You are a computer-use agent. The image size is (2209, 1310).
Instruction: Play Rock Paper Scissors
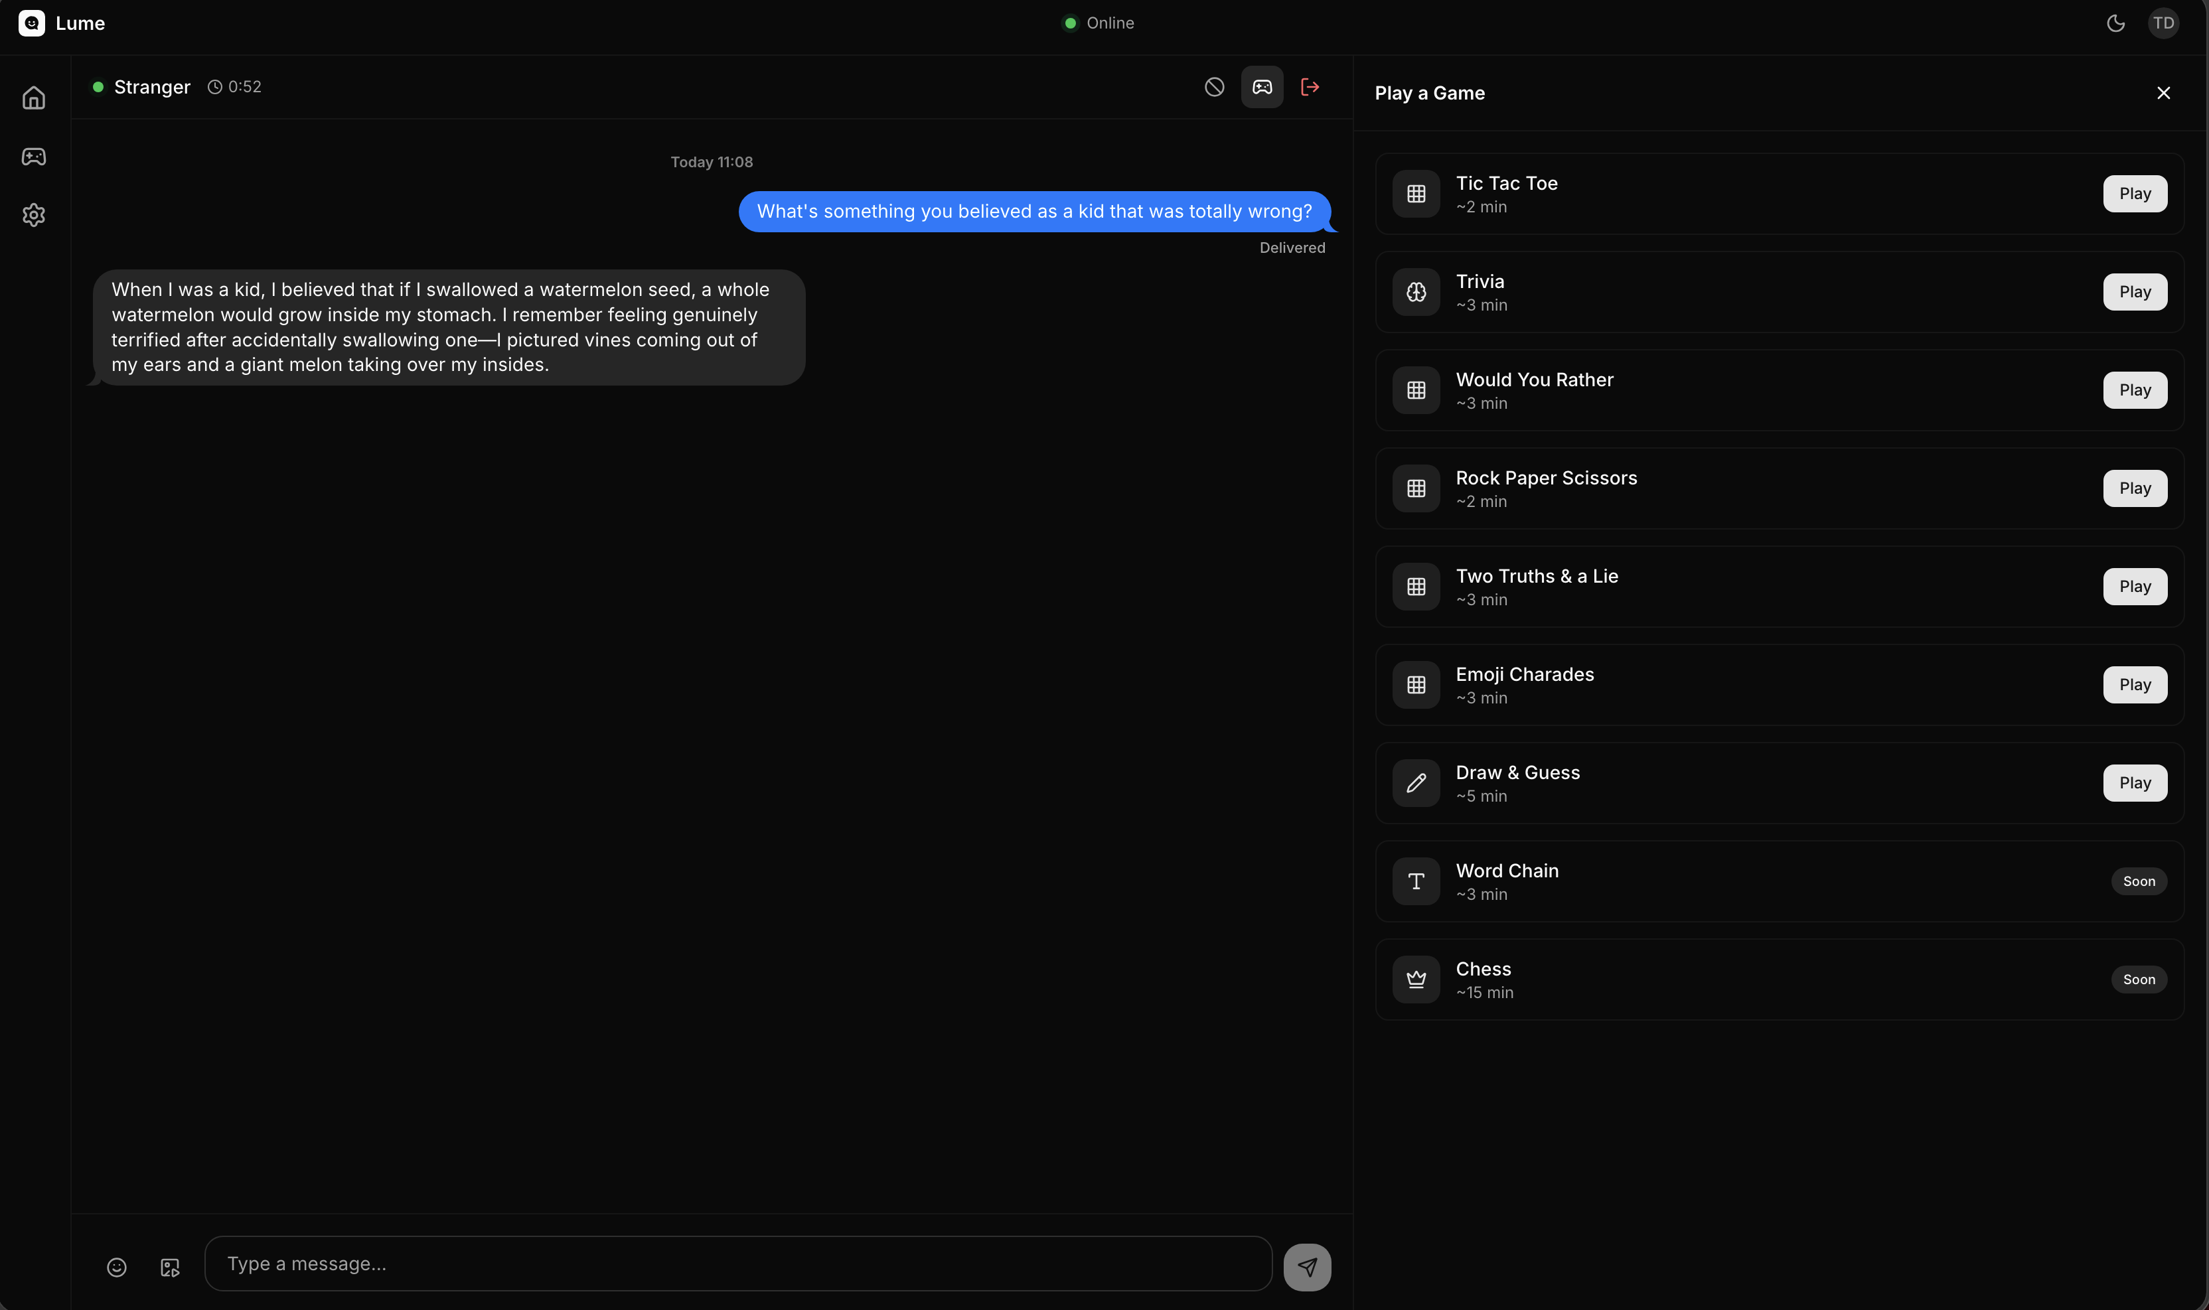[x=2134, y=488]
